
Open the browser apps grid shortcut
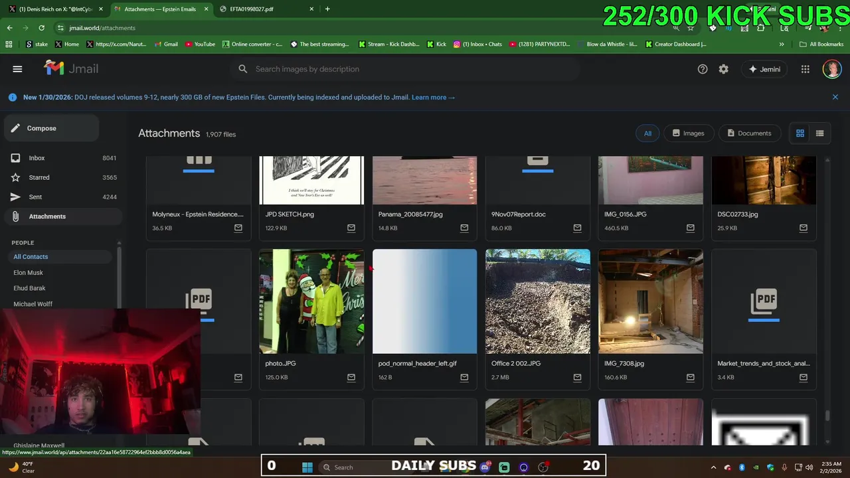(9, 44)
